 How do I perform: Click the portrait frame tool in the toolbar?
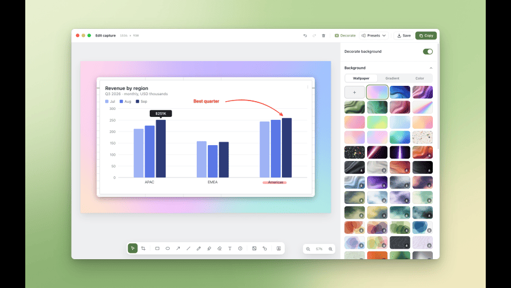(278, 249)
